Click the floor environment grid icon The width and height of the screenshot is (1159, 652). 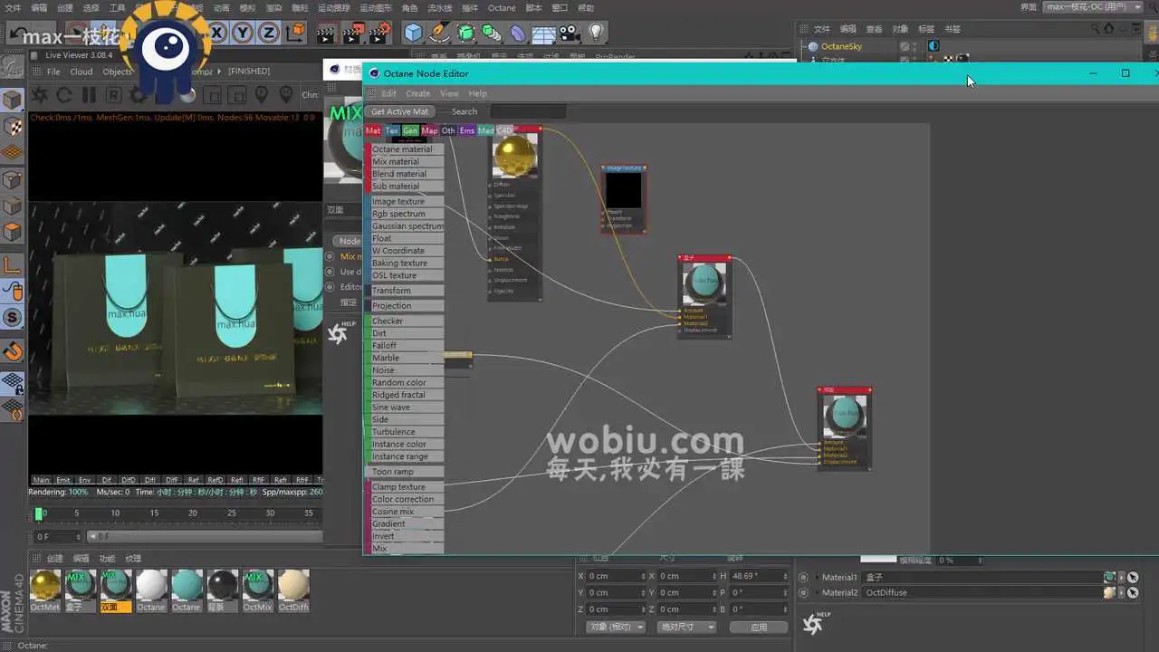pos(543,34)
